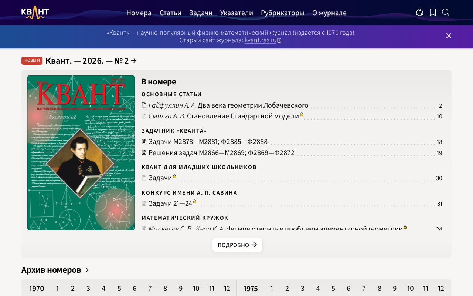Click external link icon next to kvant.ras.ru
The height and width of the screenshot is (296, 473).
pyautogui.click(x=279, y=41)
